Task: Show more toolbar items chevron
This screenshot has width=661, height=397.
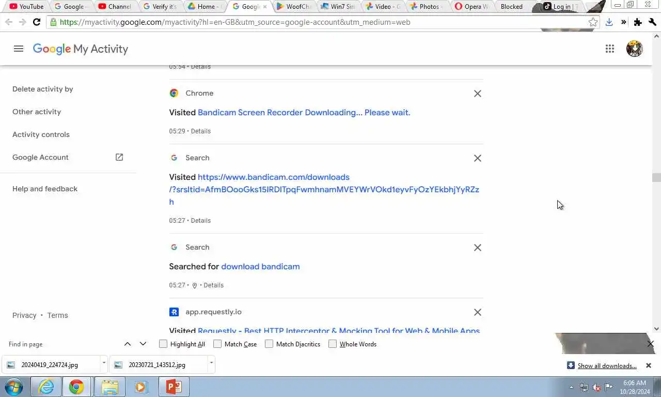Action: click(x=623, y=22)
